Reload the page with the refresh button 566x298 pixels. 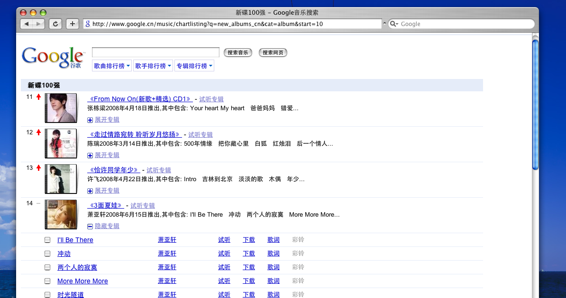(55, 24)
